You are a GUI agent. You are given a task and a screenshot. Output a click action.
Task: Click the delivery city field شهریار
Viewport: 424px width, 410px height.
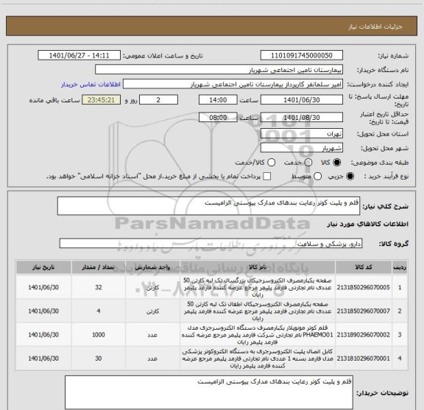[x=302, y=148]
